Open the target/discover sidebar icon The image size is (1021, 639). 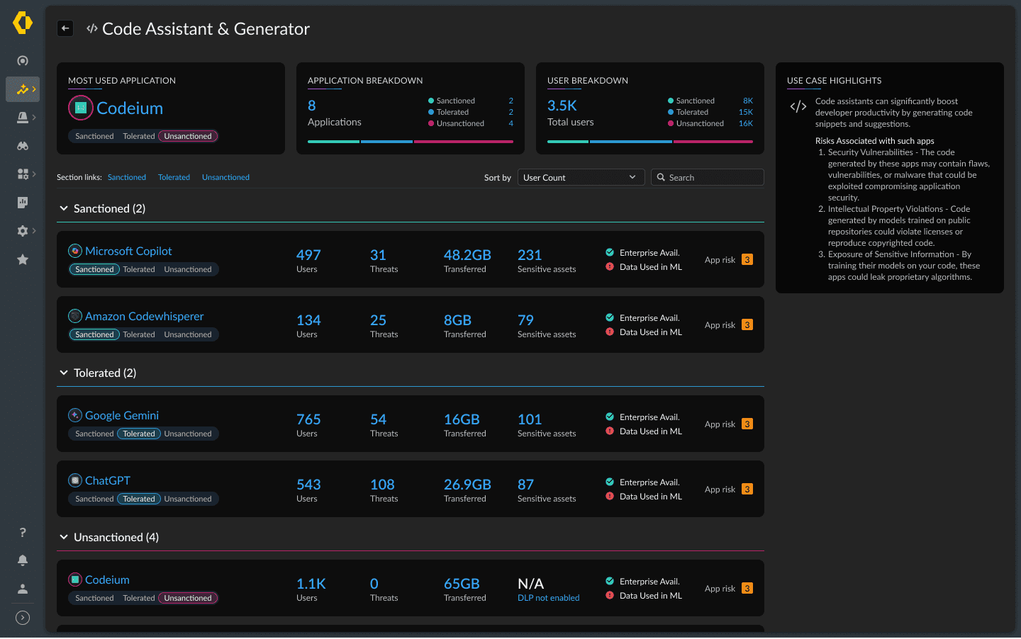[x=23, y=61]
